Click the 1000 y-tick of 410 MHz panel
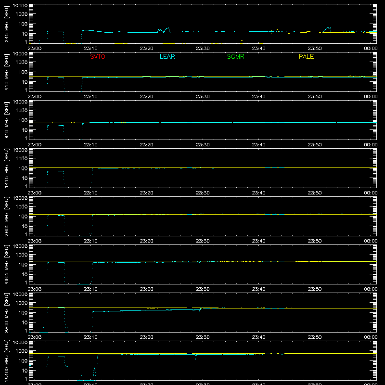The width and height of the screenshot is (385, 385). click(22, 63)
